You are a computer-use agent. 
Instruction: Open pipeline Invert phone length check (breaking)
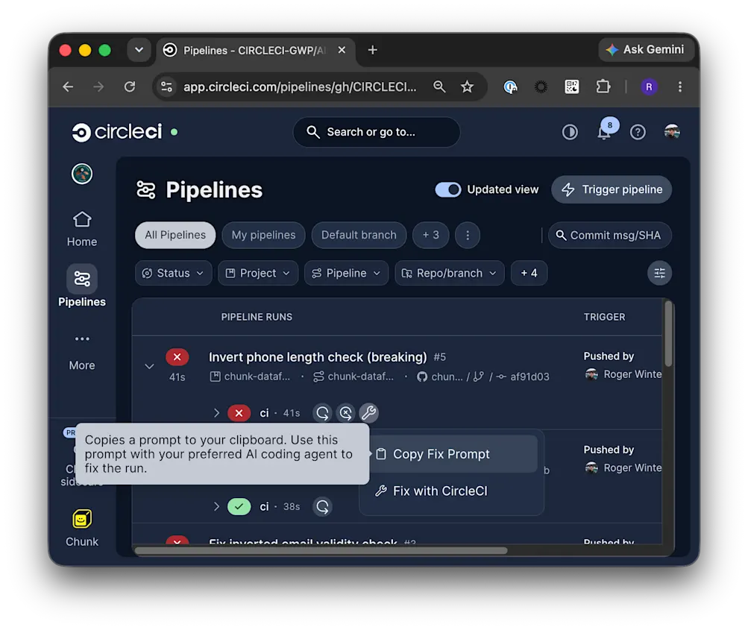(318, 357)
